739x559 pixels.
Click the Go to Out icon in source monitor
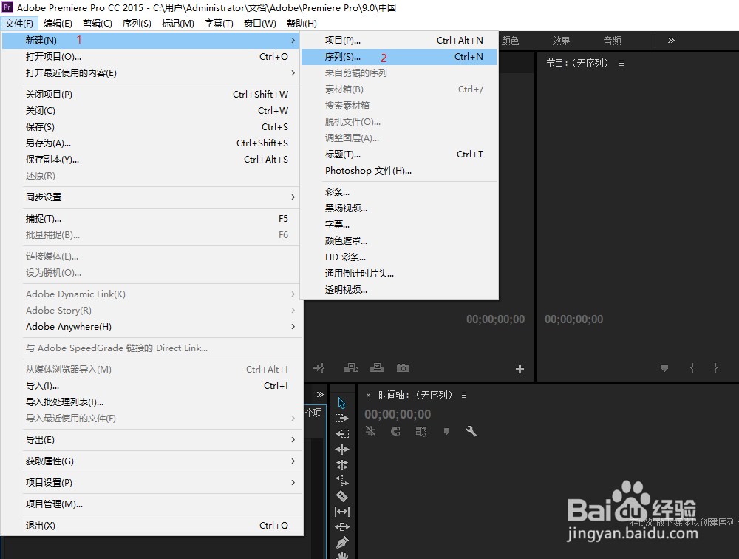[x=319, y=368]
